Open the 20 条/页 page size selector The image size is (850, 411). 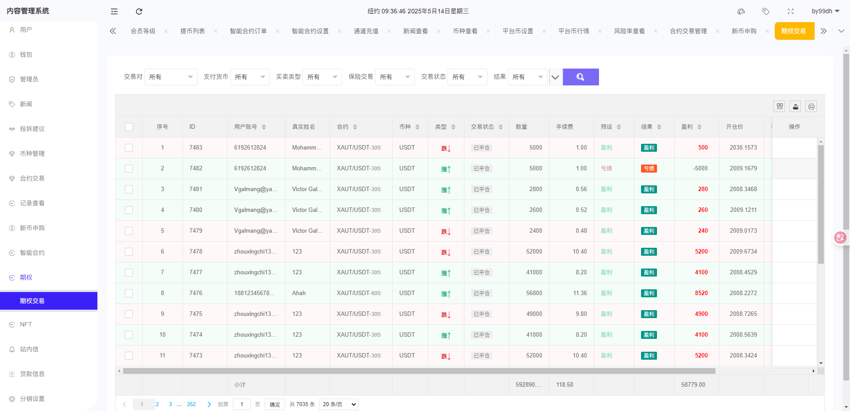338,404
